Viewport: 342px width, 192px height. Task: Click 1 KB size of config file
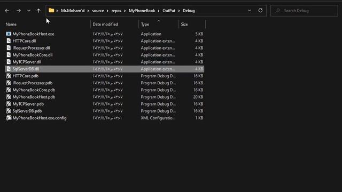(x=199, y=118)
